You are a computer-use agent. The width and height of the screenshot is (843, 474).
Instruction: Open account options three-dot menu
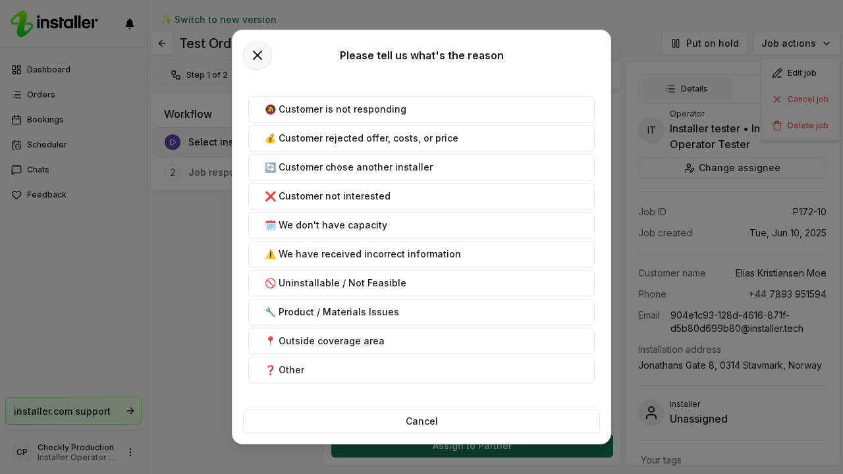point(130,452)
